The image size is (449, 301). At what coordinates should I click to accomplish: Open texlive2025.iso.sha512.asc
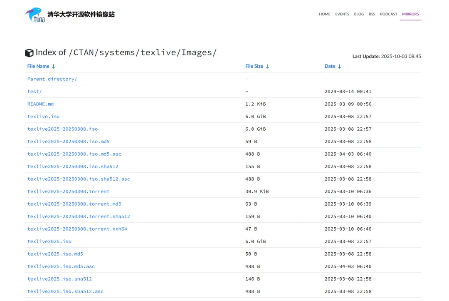tap(66, 291)
